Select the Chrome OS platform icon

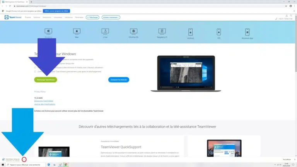pos(133,31)
